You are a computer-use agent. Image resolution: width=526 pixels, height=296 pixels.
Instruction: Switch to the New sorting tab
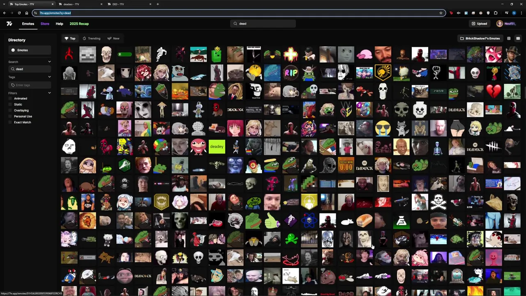point(113,38)
